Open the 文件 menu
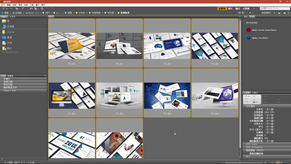The image size is (291, 164). [x=3, y=5]
